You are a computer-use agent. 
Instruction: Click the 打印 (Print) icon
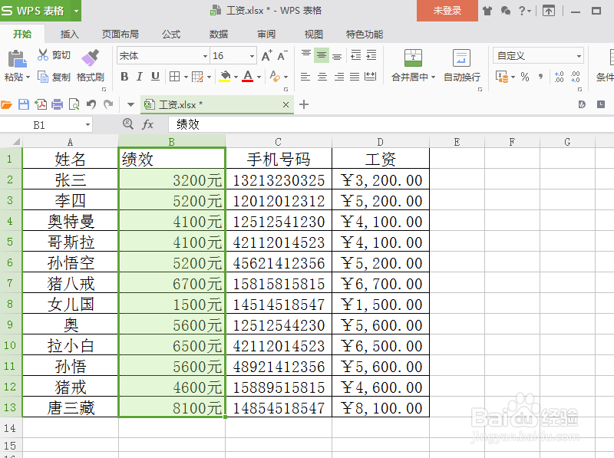pyautogui.click(x=57, y=104)
